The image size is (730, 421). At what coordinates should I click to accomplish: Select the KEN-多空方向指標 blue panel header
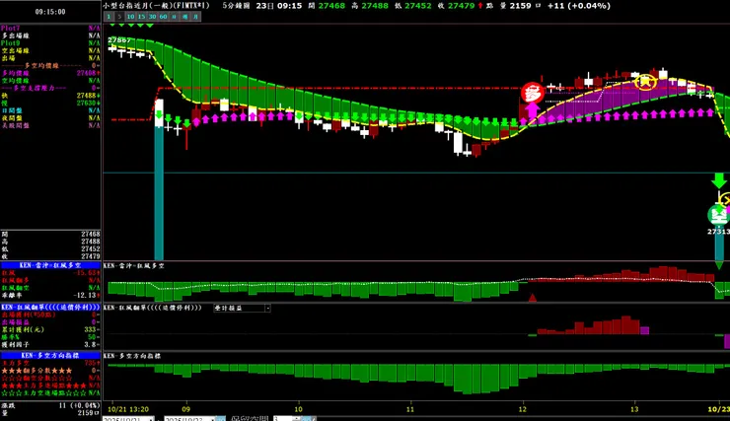pos(50,355)
